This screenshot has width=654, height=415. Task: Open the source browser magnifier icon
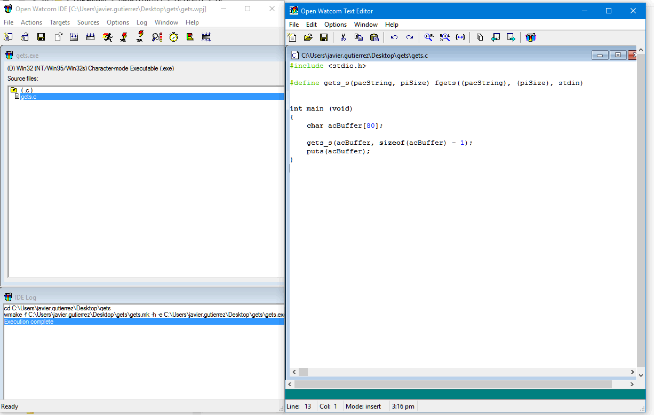(x=157, y=37)
